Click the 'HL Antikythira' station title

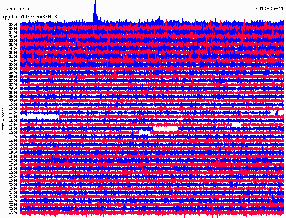(x=19, y=9)
